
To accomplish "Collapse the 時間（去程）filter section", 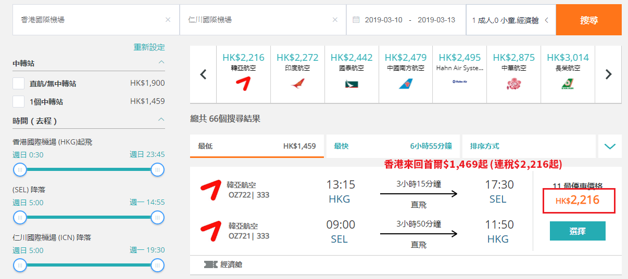I will pos(161,119).
